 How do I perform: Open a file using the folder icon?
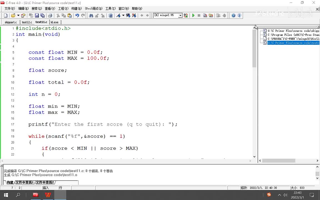(13, 16)
